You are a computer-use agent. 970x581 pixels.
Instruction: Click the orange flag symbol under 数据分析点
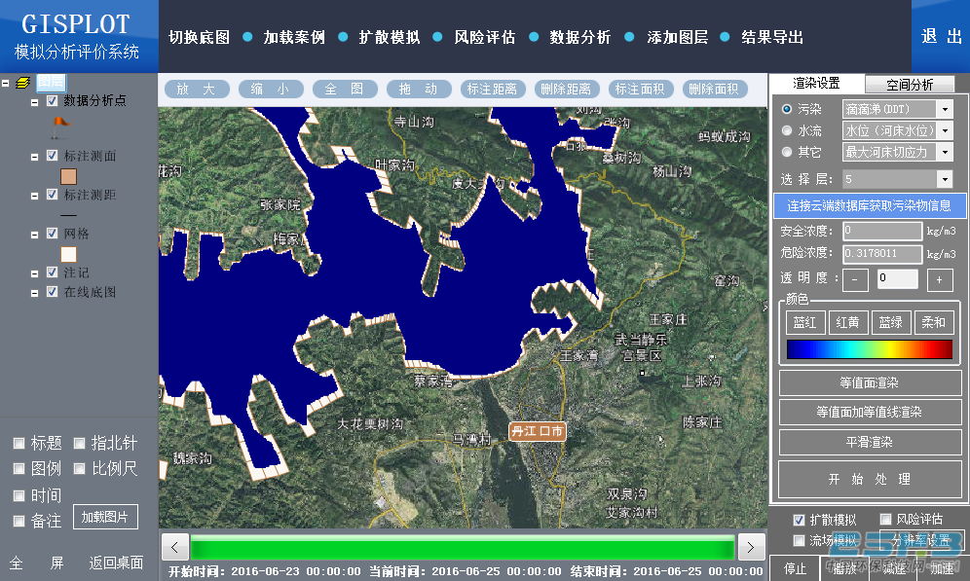point(60,127)
